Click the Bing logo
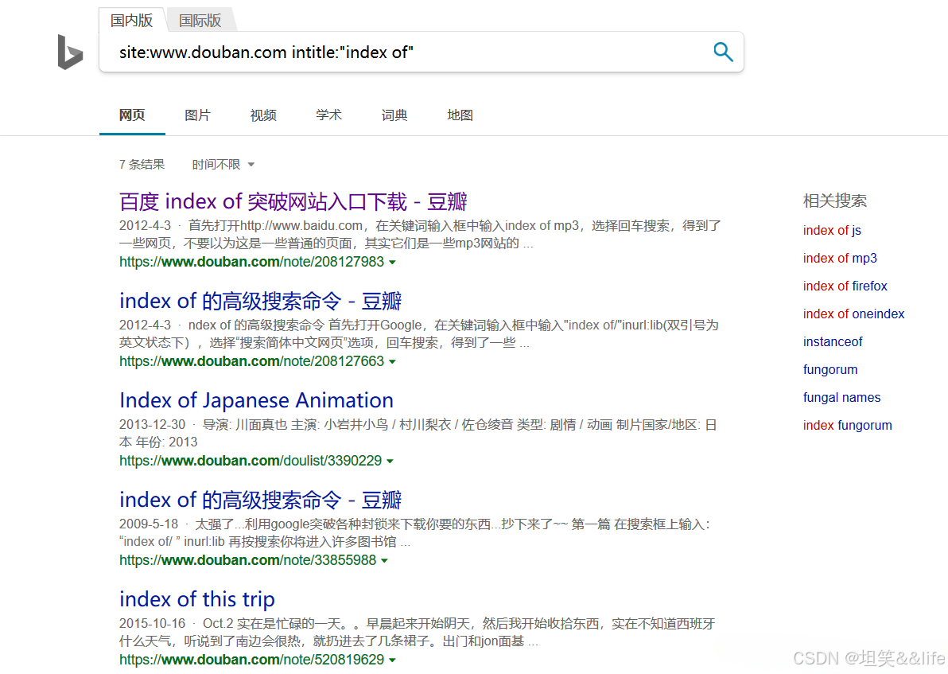 pyautogui.click(x=70, y=53)
